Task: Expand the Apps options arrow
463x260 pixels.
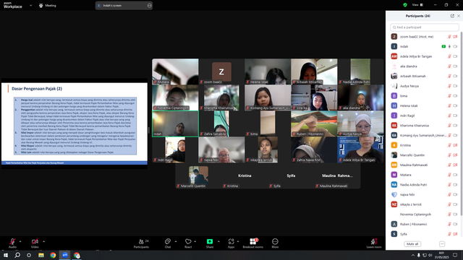Action: coord(238,241)
